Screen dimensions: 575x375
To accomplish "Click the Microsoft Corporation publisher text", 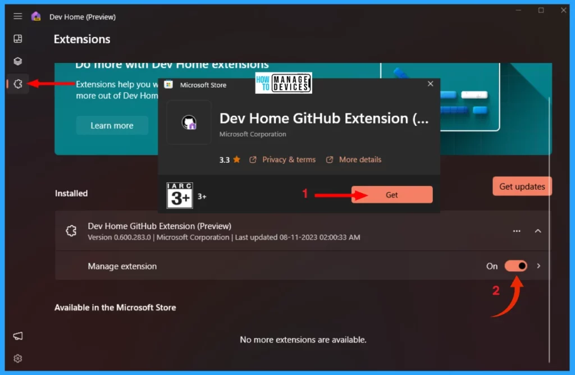I will 253,134.
